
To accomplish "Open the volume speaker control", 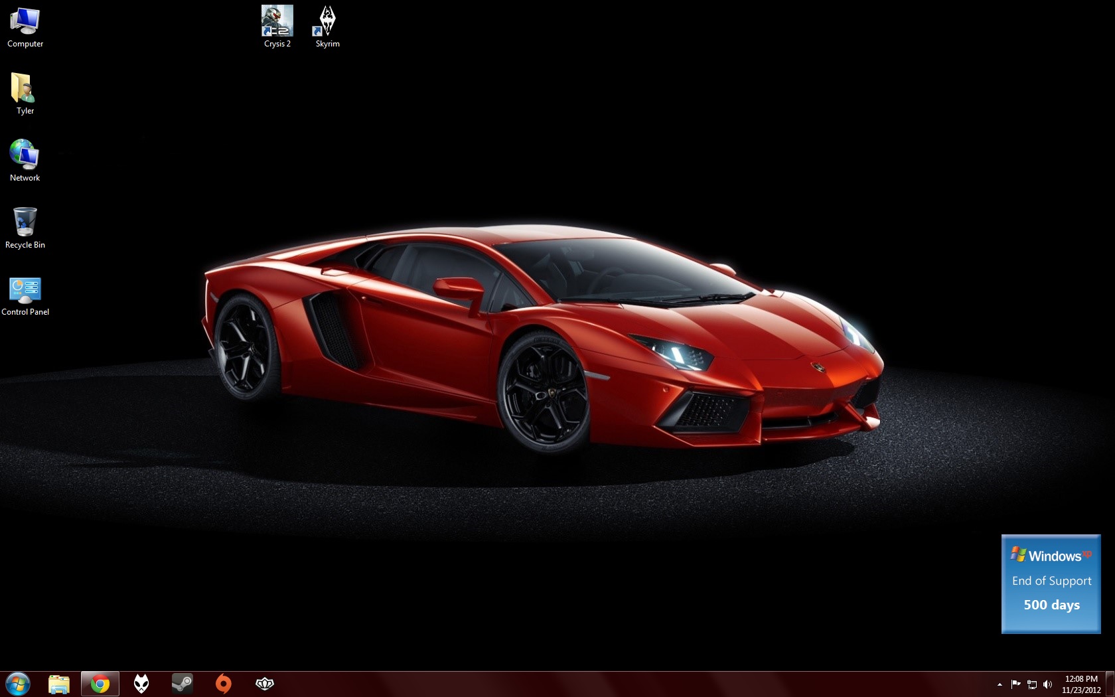I will (x=1048, y=684).
